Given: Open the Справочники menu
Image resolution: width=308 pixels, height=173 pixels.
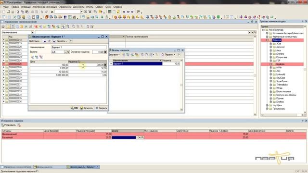Looking at the screenshot, I should tap(65, 7).
